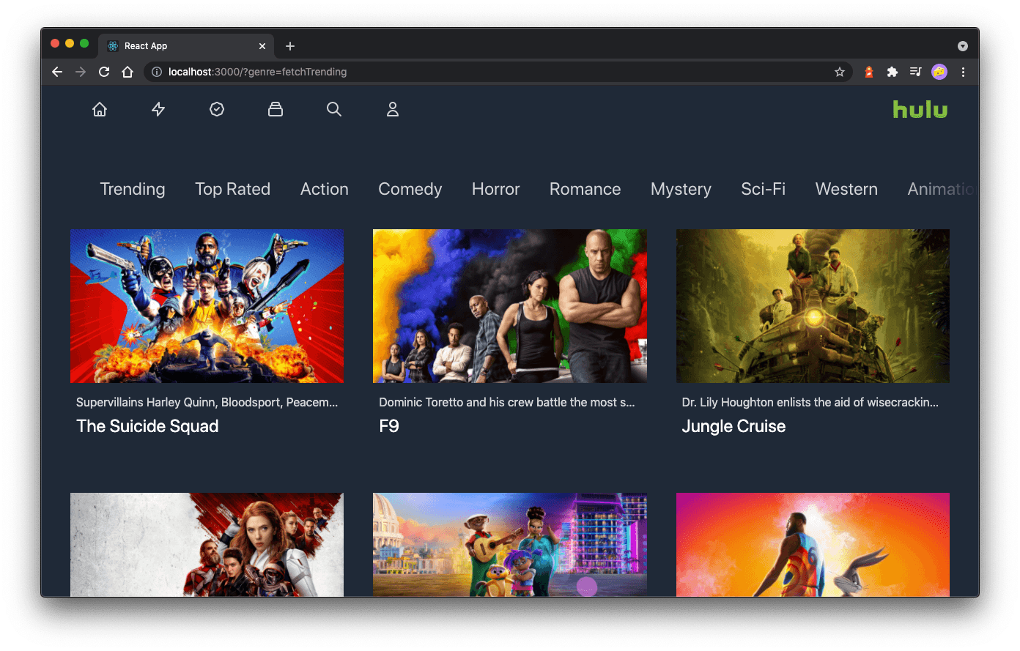Screen dimensions: 1020x651
Task: Open The Suicide Squad poster thumbnail
Action: [207, 306]
